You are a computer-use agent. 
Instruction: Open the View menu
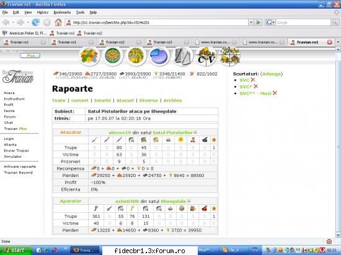[28, 12]
